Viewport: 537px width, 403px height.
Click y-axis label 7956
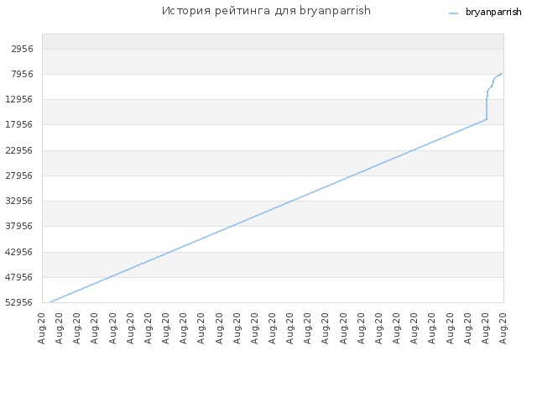point(23,74)
